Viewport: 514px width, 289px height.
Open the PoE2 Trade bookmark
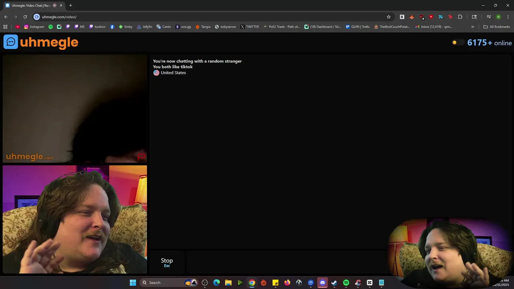point(281,27)
